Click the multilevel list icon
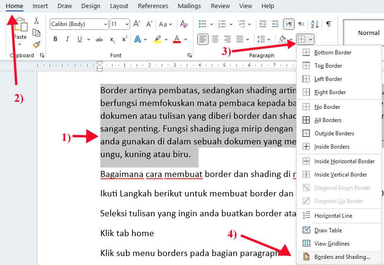This screenshot has height=265, width=384. click(x=242, y=24)
